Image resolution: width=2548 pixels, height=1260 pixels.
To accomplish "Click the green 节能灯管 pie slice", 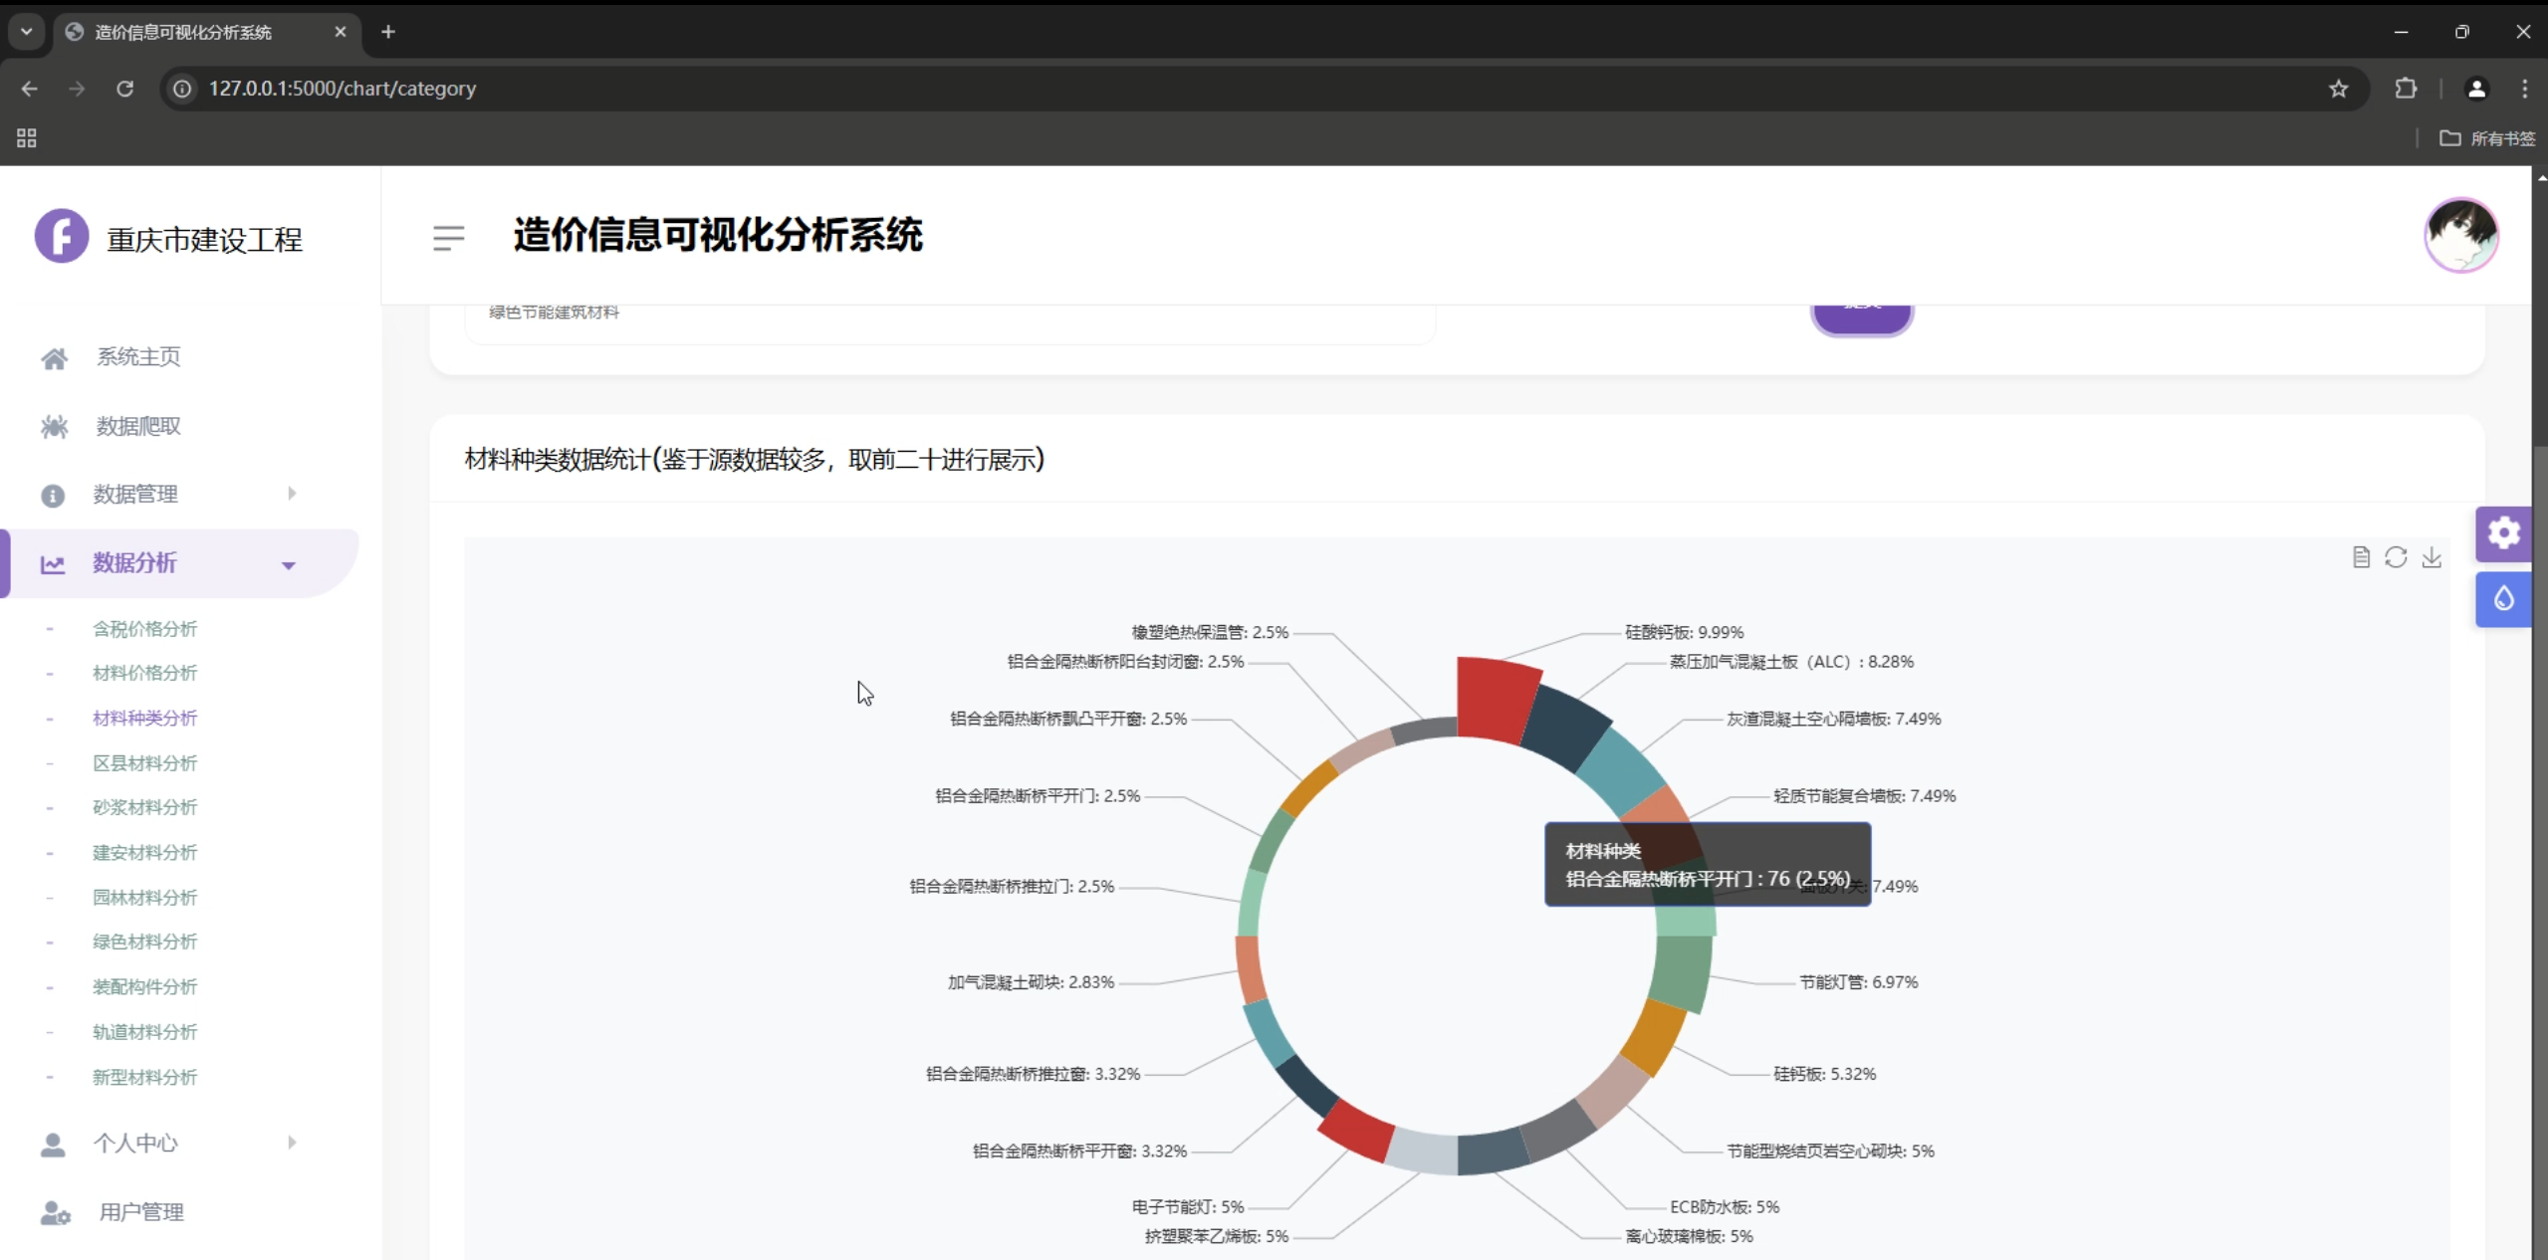I will 1682,973.
